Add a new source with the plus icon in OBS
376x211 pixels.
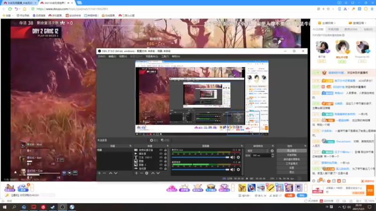pos(136,173)
